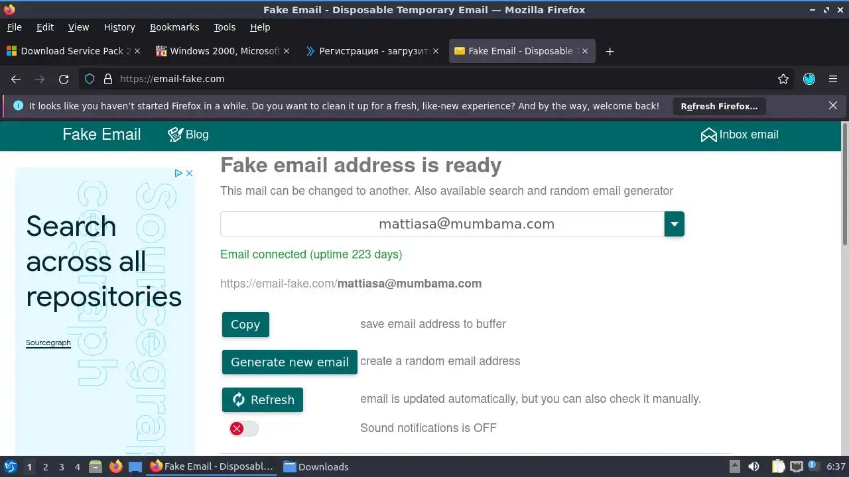Click the Refresh inbox button
Image resolution: width=849 pixels, height=477 pixels.
[x=263, y=400]
